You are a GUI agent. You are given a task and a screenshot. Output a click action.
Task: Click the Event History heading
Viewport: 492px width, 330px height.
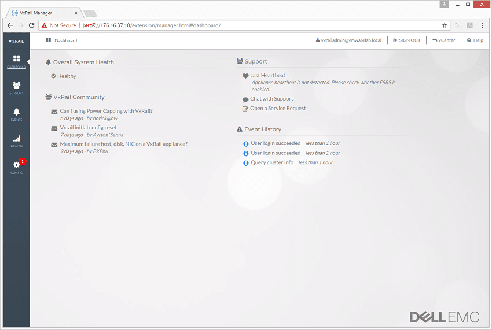click(263, 129)
